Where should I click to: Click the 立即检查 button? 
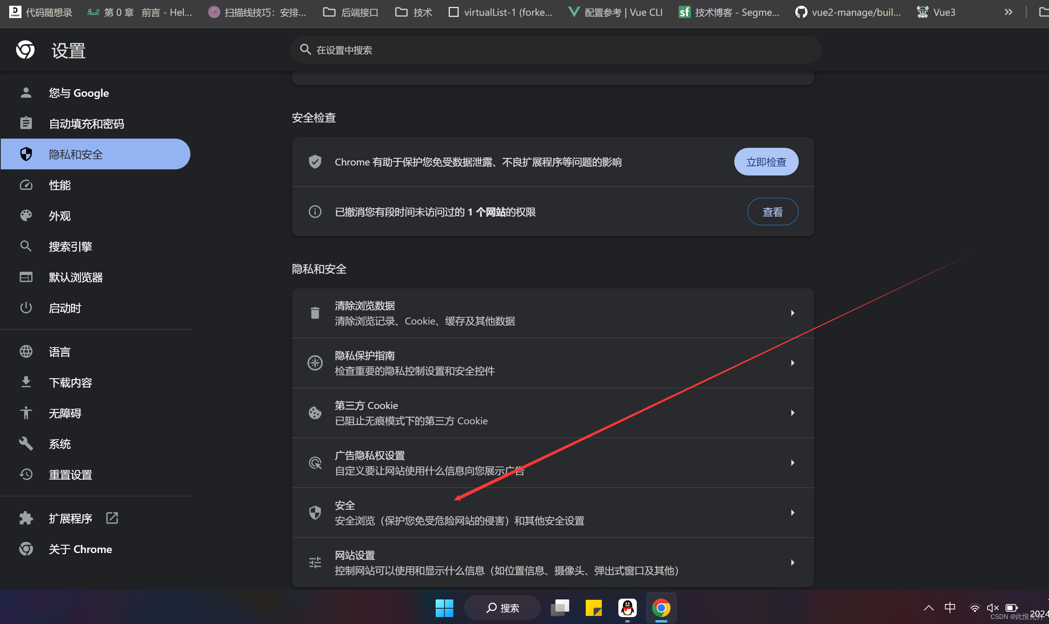[x=766, y=162]
